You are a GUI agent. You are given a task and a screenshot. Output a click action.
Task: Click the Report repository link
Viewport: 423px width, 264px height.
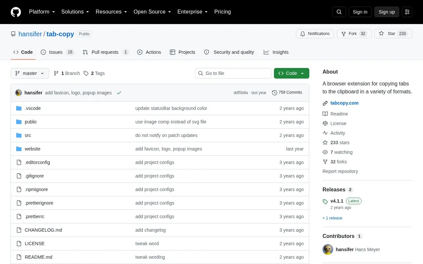340,171
